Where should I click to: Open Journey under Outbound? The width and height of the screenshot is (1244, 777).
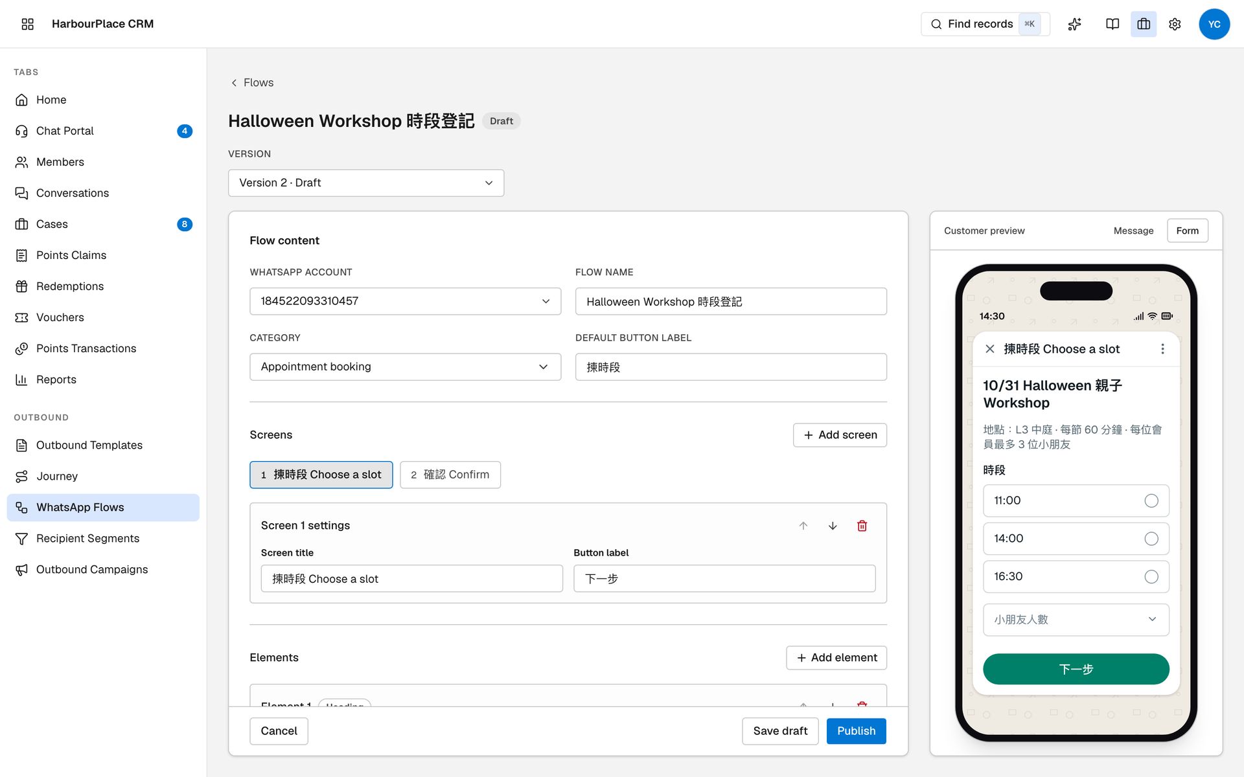(x=104, y=476)
